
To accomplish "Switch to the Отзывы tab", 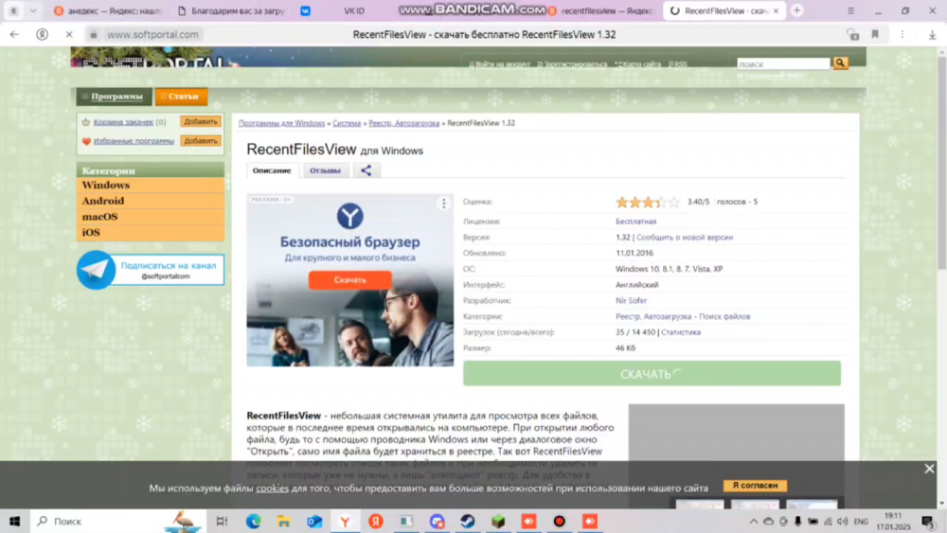I will [x=325, y=170].
